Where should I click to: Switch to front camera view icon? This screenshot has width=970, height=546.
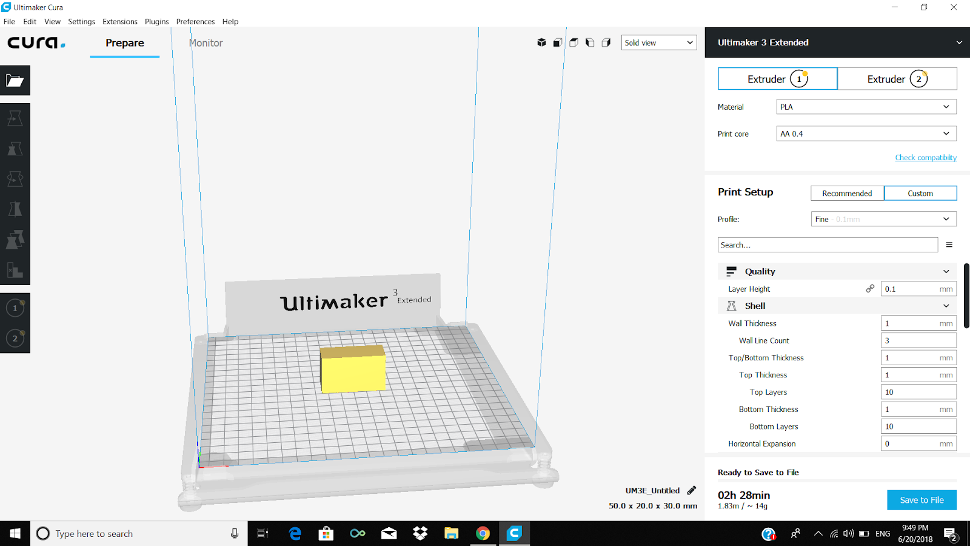click(x=558, y=42)
